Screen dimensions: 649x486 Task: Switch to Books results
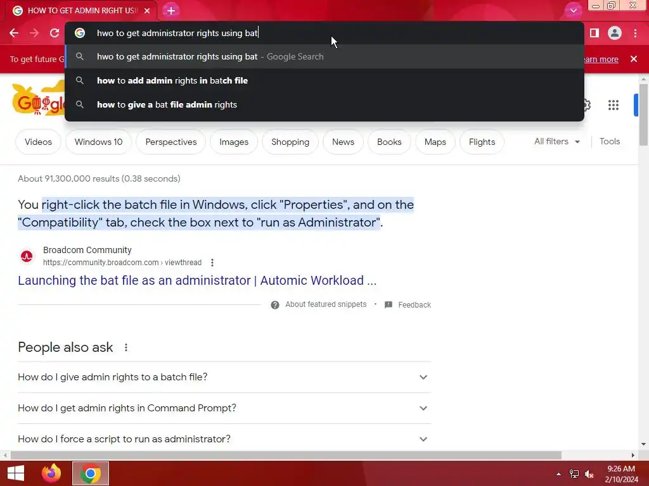coord(389,142)
